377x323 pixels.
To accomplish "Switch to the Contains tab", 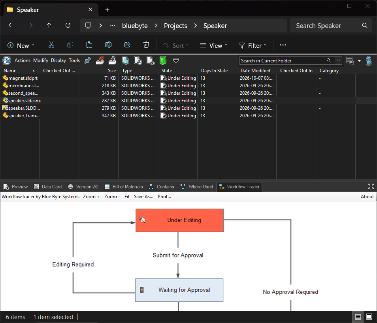I will [x=161, y=187].
